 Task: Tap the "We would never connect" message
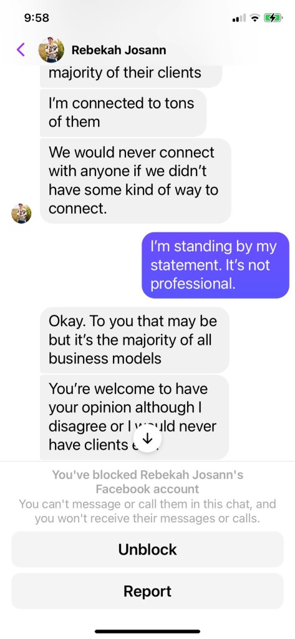point(135,181)
